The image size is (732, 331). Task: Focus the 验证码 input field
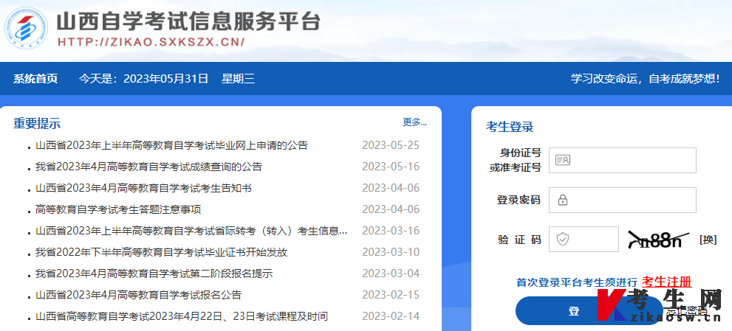tap(584, 239)
